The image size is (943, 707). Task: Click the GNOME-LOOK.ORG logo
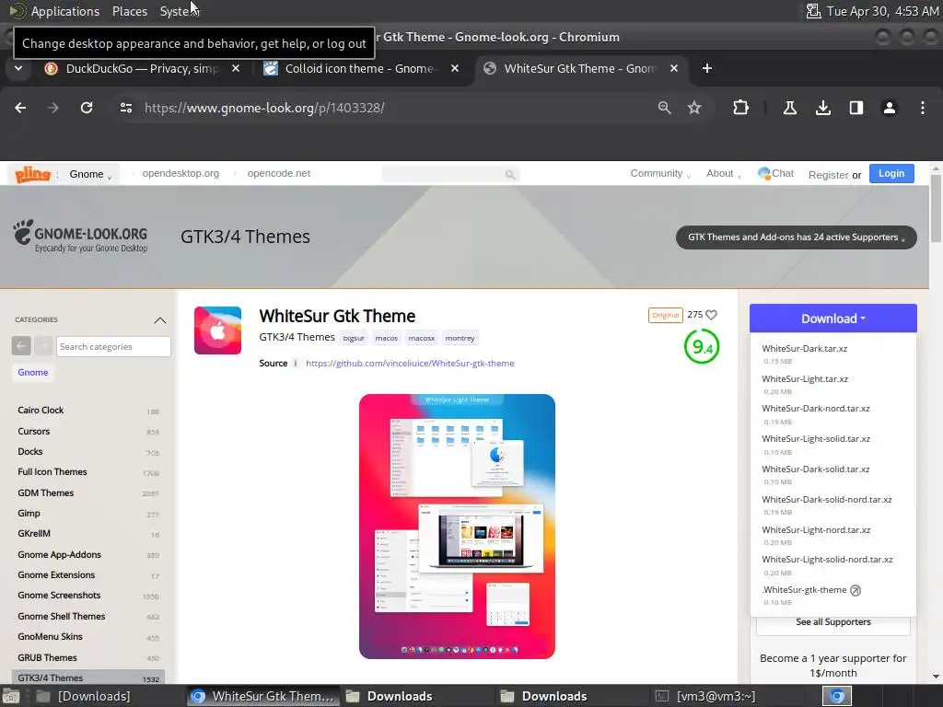tap(81, 236)
